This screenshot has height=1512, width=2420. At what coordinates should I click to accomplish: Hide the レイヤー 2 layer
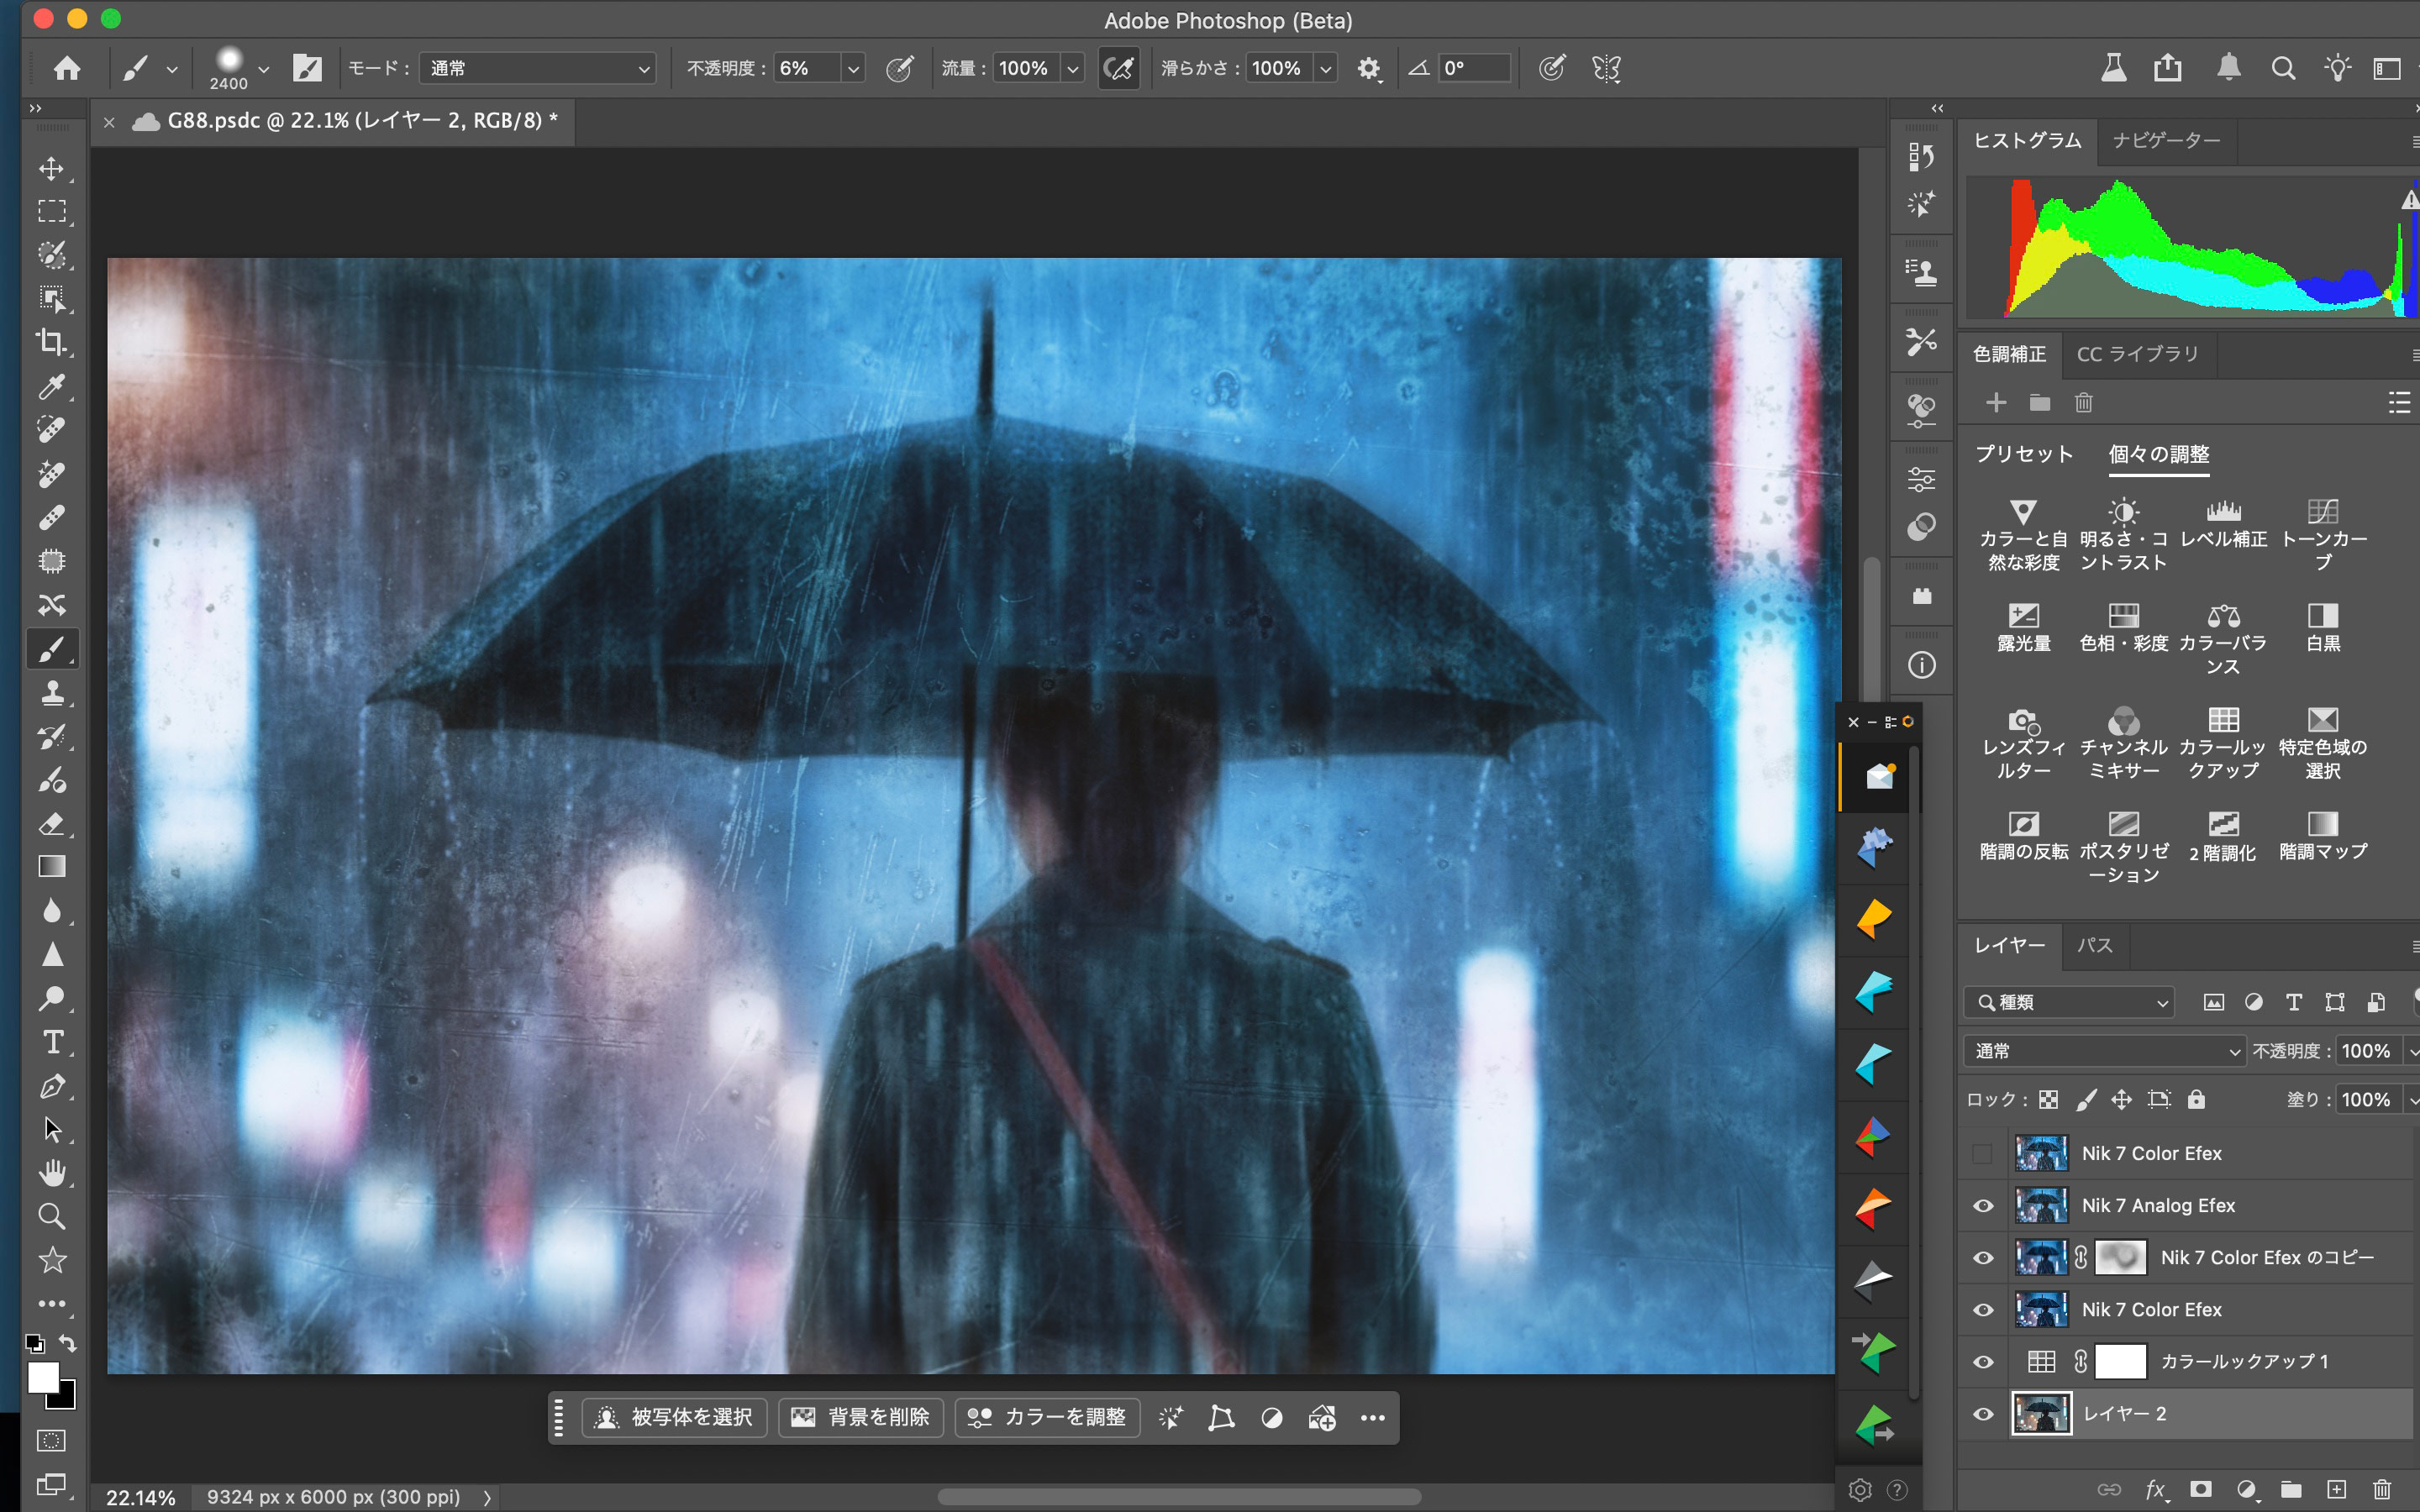tap(1983, 1414)
